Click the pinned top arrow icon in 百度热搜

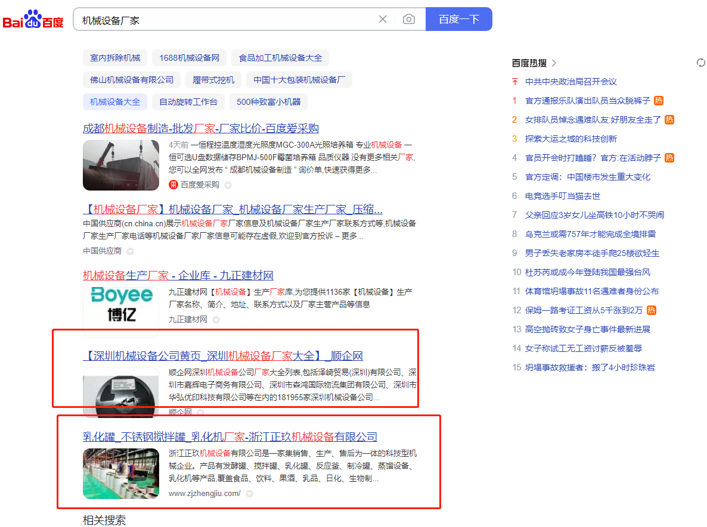pos(514,82)
